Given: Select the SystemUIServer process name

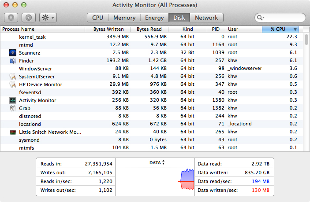Looking at the screenshot, I should pos(37,77).
